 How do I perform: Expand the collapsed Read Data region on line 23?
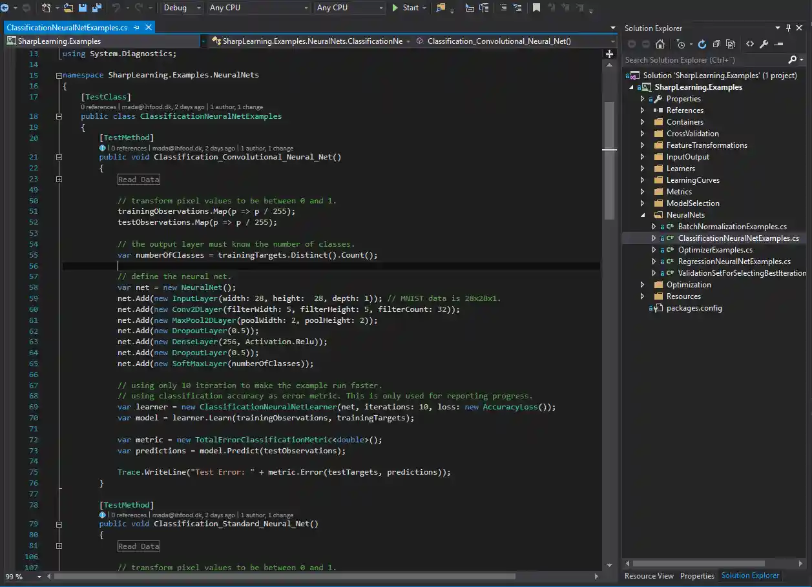click(x=59, y=179)
